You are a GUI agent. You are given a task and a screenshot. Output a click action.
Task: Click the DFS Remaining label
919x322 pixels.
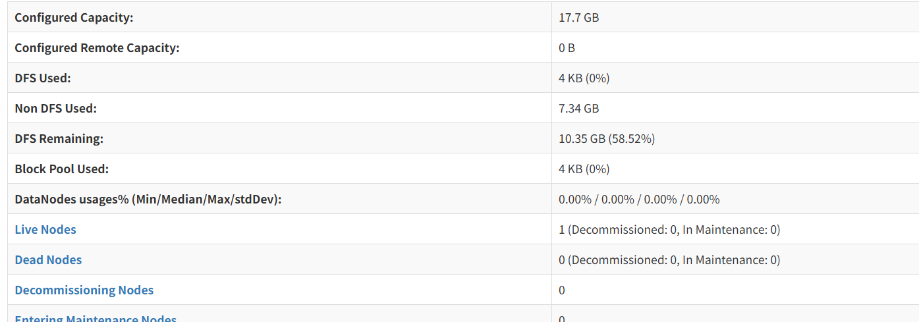click(x=59, y=139)
